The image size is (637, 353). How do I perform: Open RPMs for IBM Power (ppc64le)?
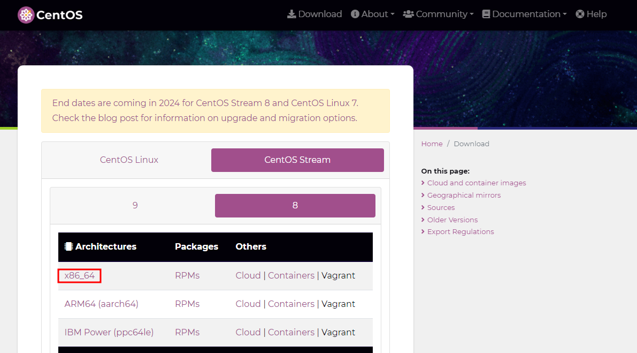(187, 332)
